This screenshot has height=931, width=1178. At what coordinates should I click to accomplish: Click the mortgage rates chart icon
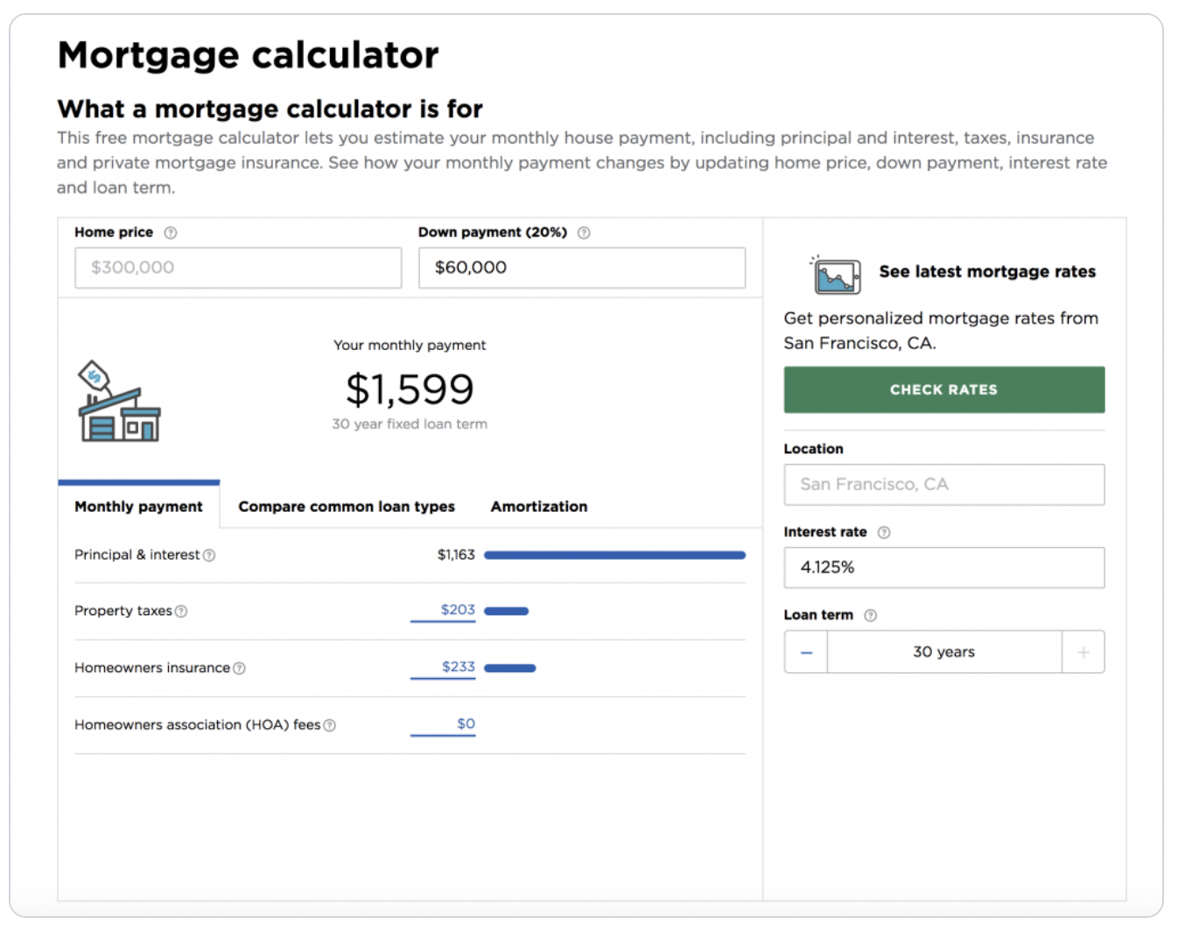click(x=836, y=276)
